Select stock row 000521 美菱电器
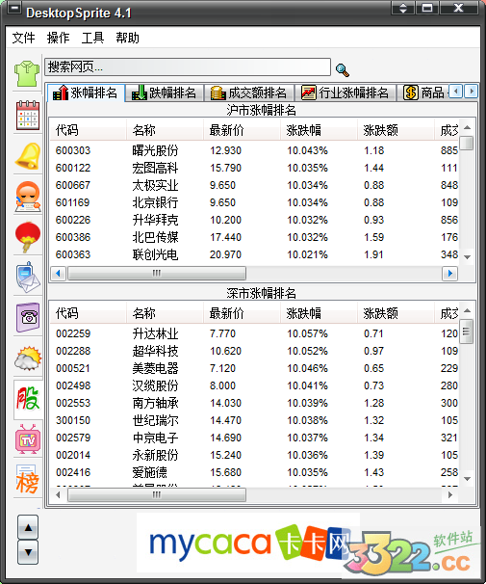486x584 pixels. [255, 368]
